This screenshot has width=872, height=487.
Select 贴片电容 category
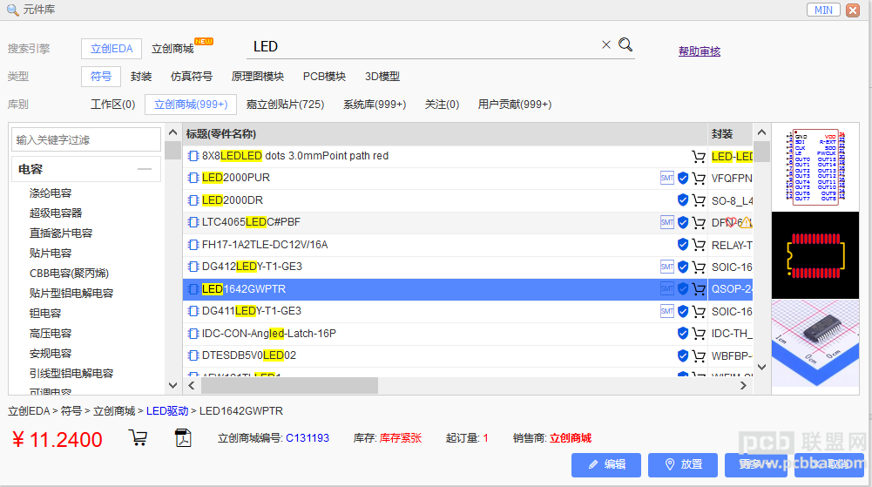51,254
